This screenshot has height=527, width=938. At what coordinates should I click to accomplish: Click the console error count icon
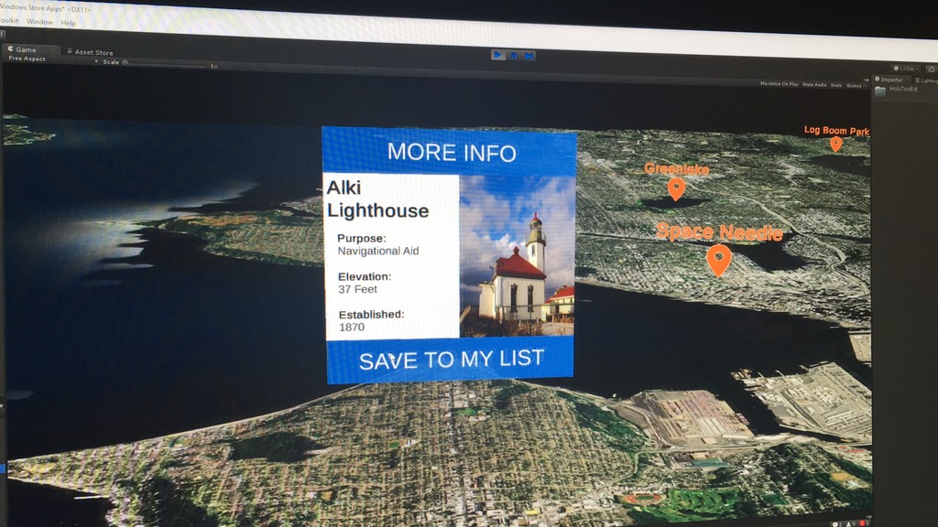[863, 523]
